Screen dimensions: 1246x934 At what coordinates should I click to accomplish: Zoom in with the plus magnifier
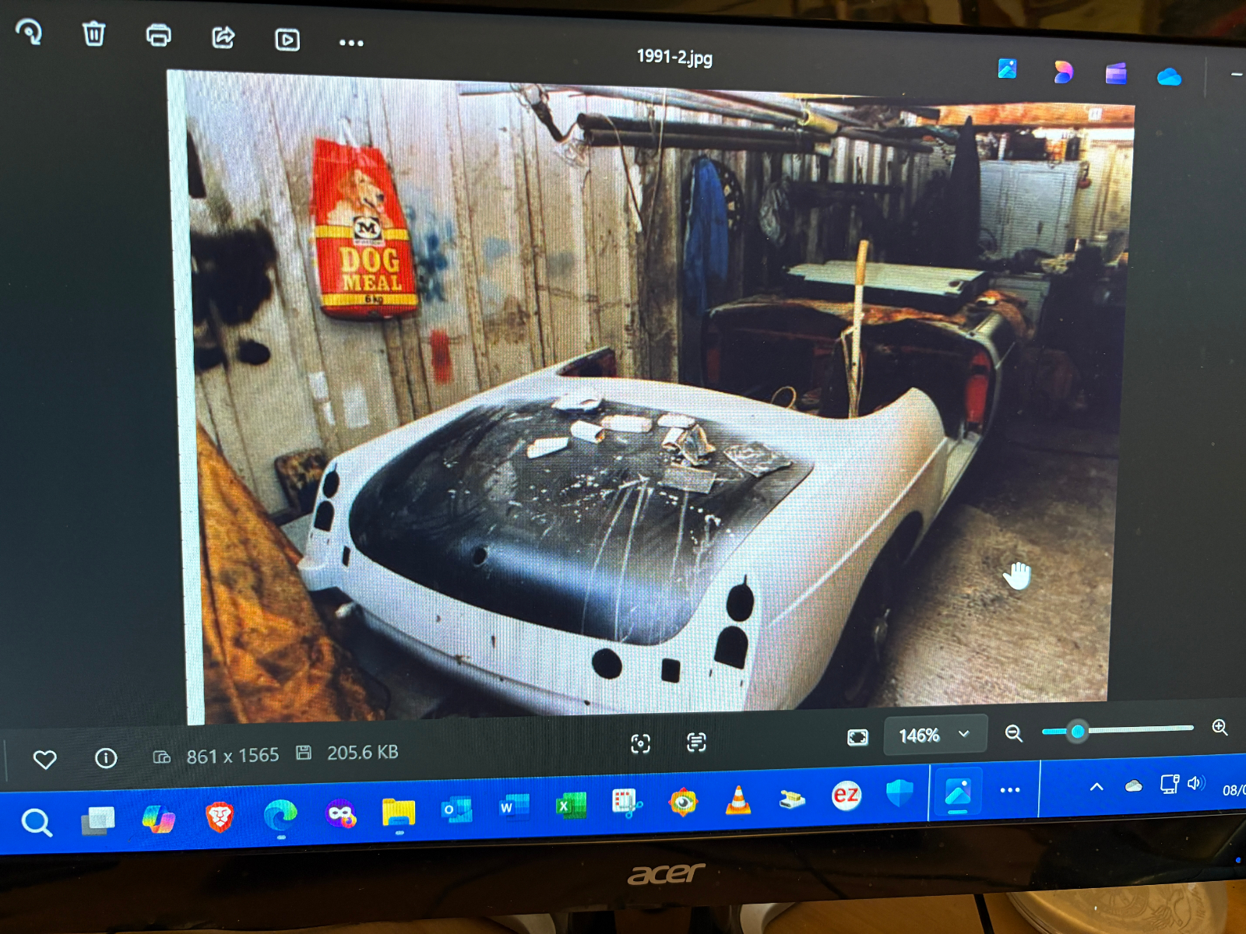pos(1220,727)
